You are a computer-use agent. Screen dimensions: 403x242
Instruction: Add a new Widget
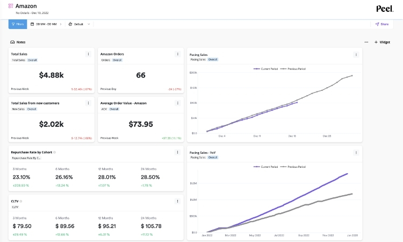tap(382, 42)
